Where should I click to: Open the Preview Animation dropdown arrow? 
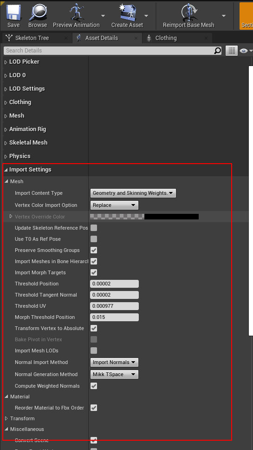pyautogui.click(x=103, y=15)
